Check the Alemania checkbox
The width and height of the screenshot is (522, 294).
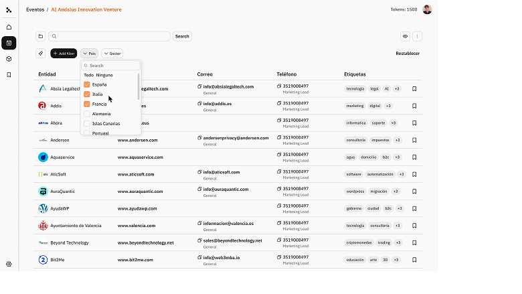[87, 114]
